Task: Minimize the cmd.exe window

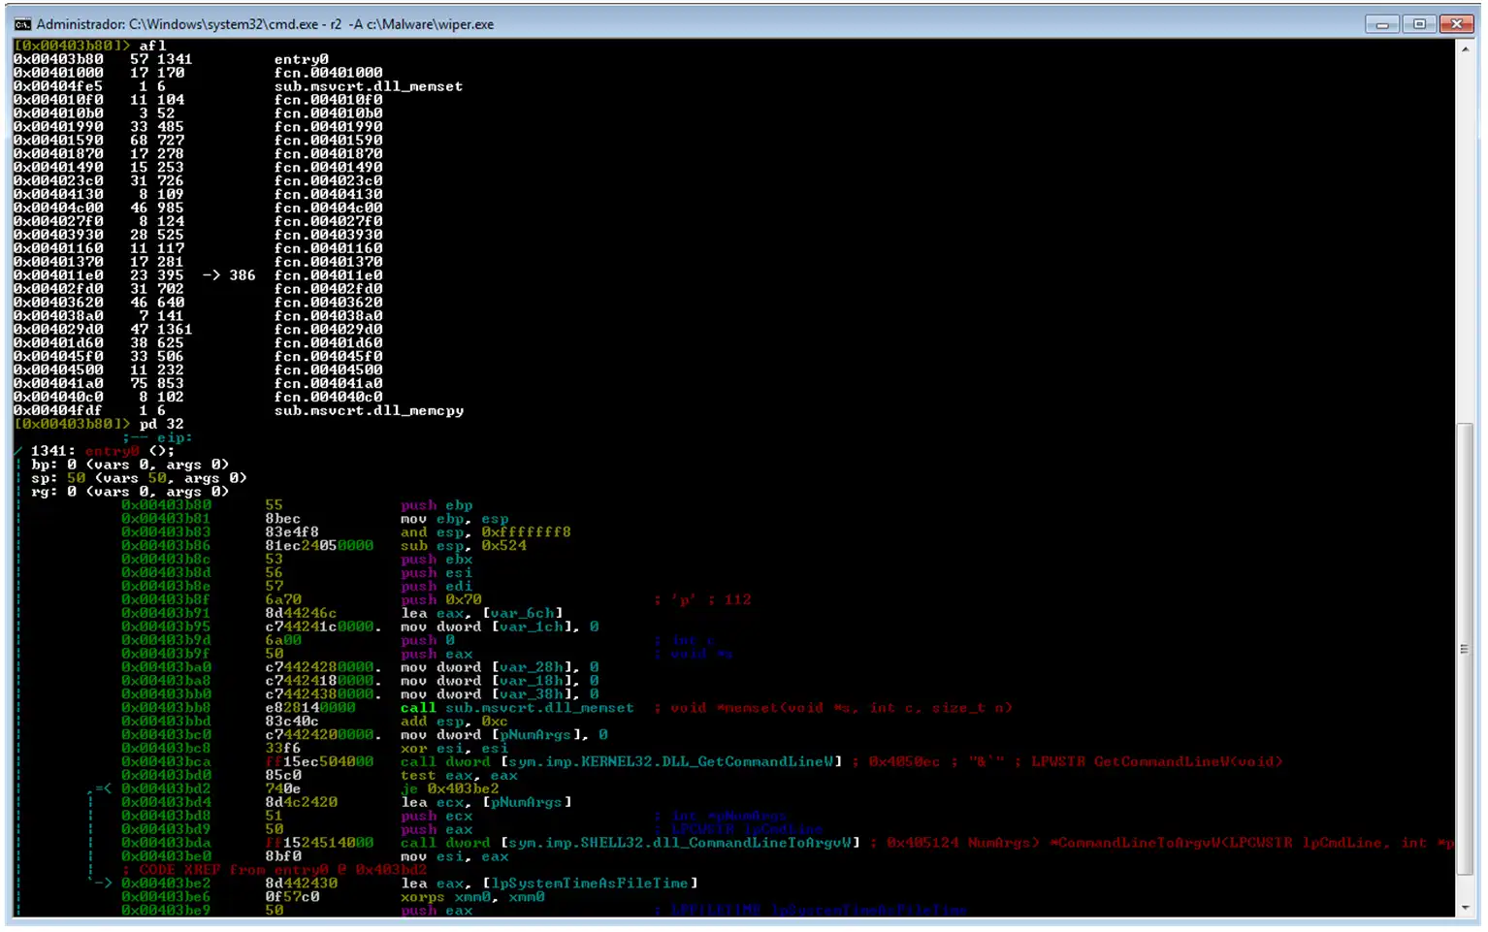Action: coord(1381,24)
